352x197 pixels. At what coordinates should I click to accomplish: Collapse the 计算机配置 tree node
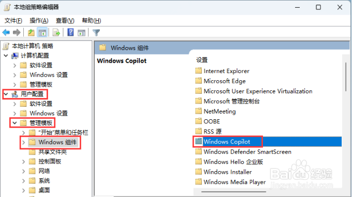(x=6, y=55)
